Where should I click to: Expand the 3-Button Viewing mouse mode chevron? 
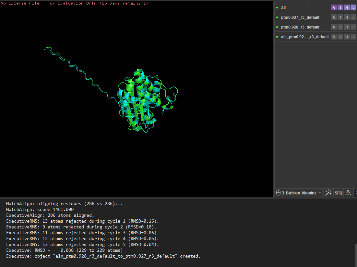320,193
